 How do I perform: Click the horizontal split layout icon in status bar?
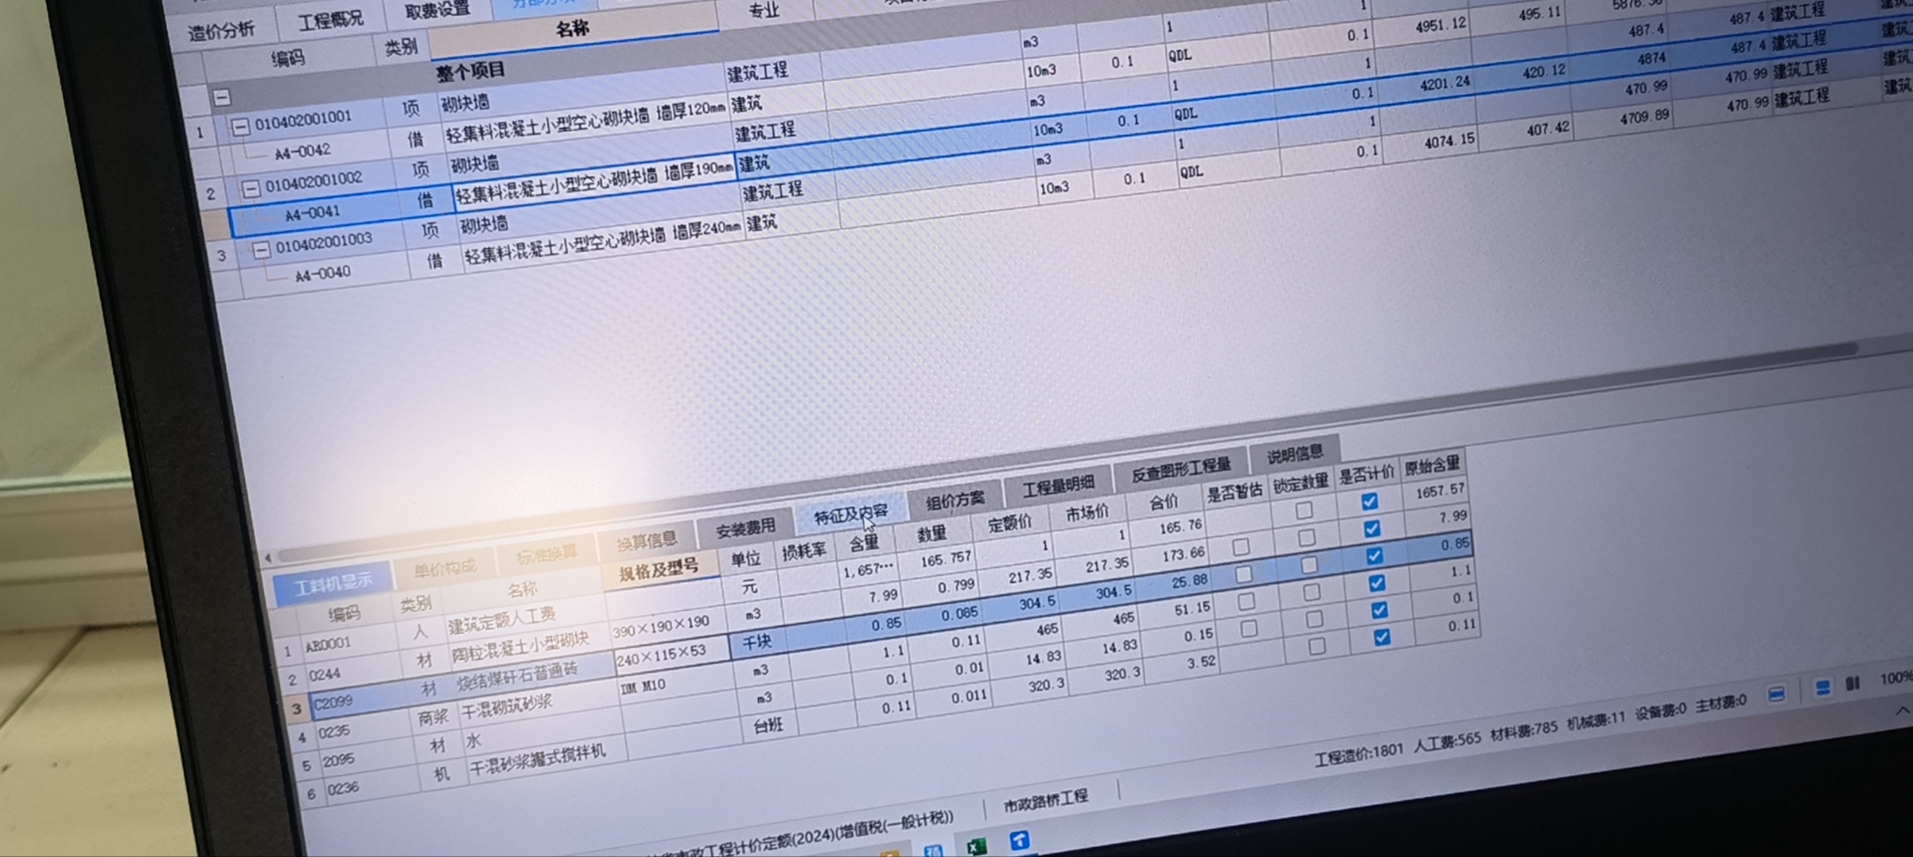coord(1822,689)
